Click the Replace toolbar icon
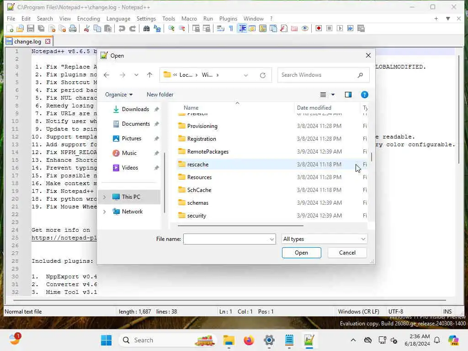The height and width of the screenshot is (351, 468). 157,29
